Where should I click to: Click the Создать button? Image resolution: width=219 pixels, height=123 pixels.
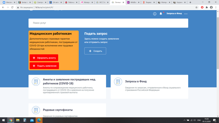click(95, 51)
